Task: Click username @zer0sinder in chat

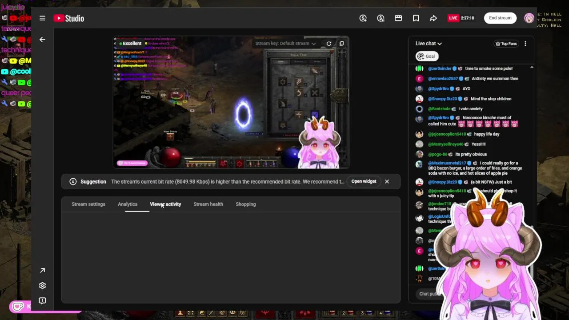Action: click(440, 68)
